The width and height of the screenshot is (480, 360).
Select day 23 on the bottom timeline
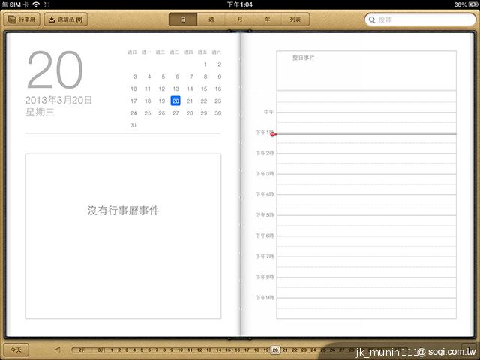tap(304, 349)
